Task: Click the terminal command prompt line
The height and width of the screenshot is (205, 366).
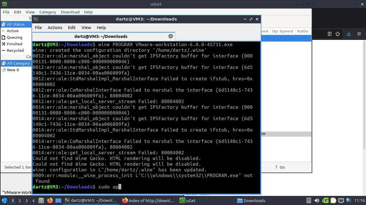Action: 146,187
